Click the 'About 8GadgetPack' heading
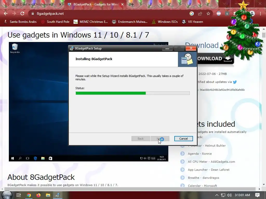Image resolution: width=266 pixels, height=199 pixels. click(x=41, y=177)
